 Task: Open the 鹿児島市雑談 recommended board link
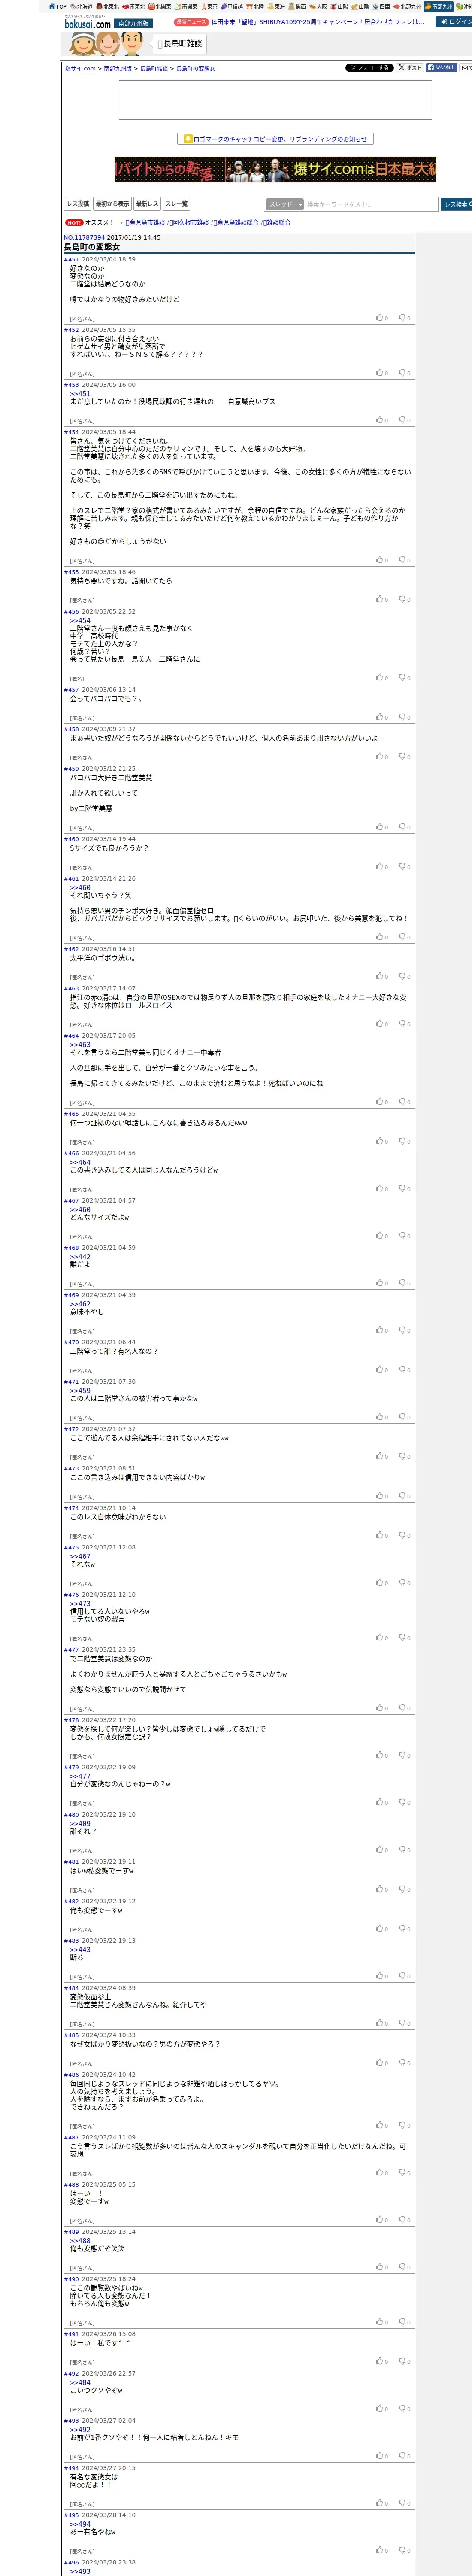coord(146,223)
